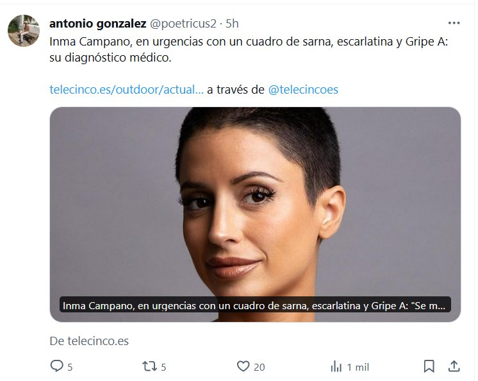Open the telecinco.es/outdoor/actual… link
The height and width of the screenshot is (381, 478).
pos(126,90)
